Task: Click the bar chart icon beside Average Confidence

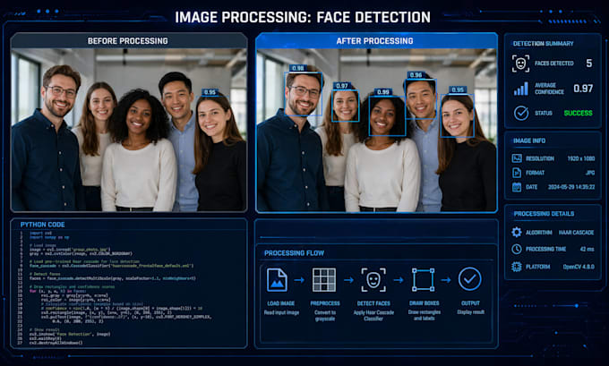Action: pos(521,89)
